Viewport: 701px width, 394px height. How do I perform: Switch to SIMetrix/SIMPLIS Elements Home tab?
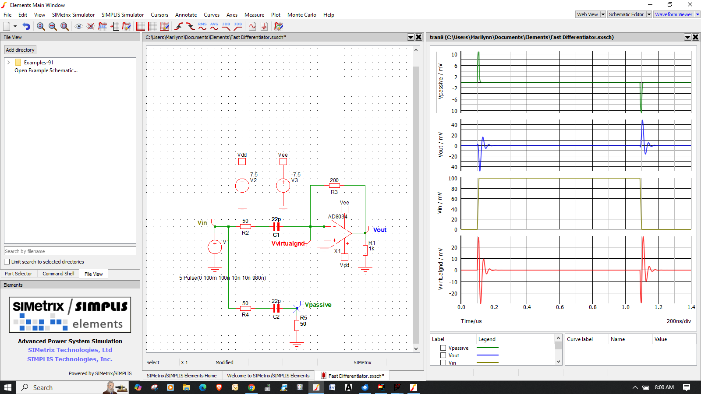(x=182, y=376)
